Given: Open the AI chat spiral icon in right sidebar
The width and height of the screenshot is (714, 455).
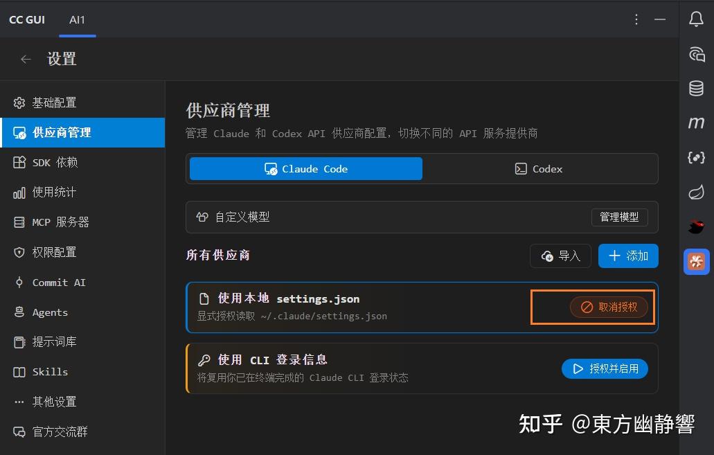Looking at the screenshot, I should pyautogui.click(x=696, y=54).
